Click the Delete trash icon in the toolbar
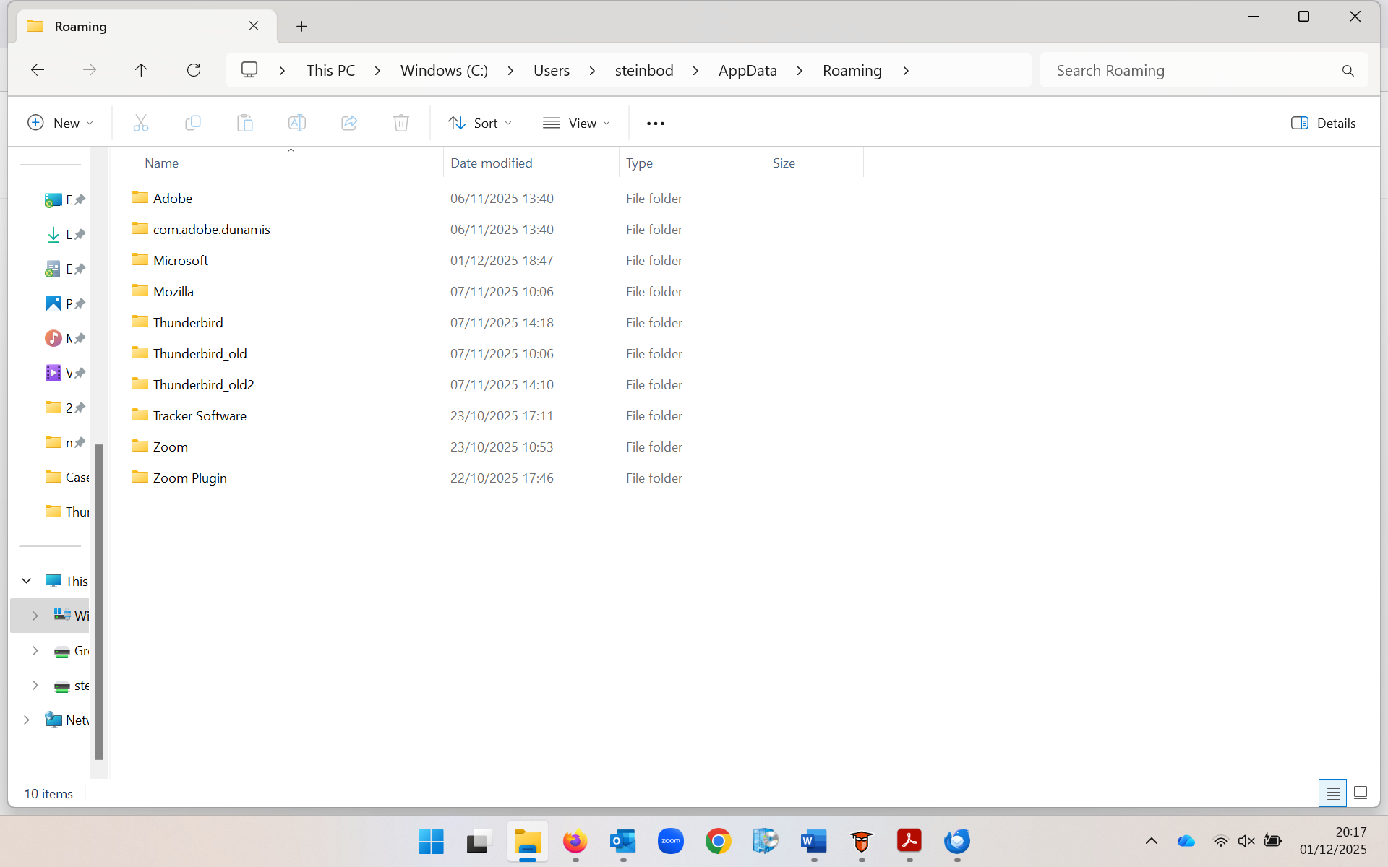 pos(401,123)
